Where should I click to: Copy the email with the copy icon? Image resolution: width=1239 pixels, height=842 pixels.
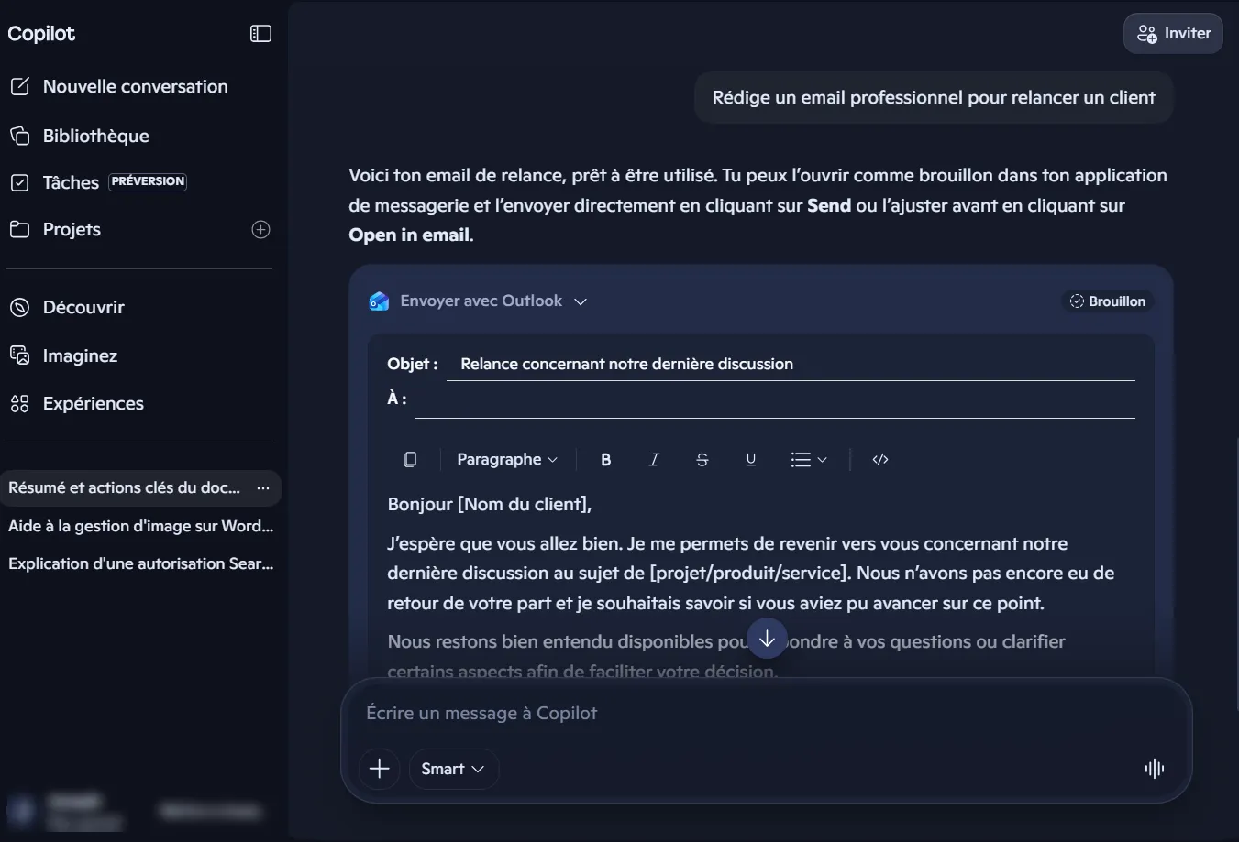pos(410,459)
